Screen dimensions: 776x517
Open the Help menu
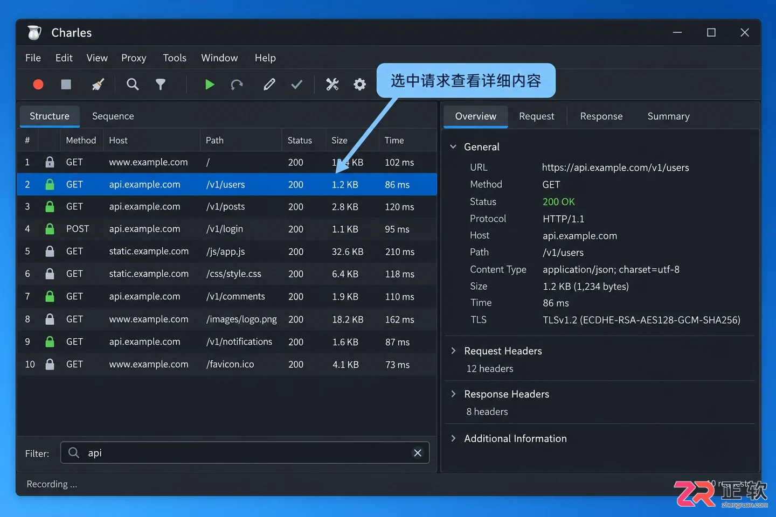265,58
